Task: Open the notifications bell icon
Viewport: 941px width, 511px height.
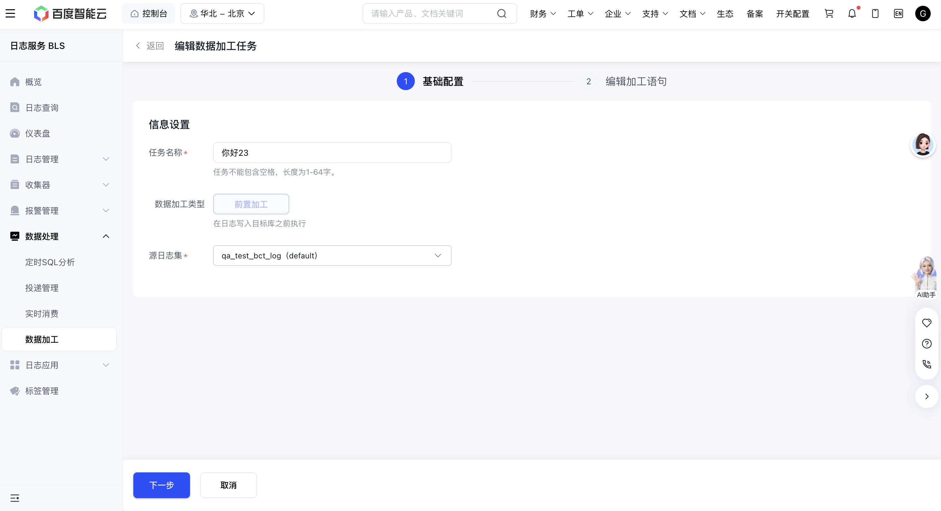Action: (x=852, y=14)
